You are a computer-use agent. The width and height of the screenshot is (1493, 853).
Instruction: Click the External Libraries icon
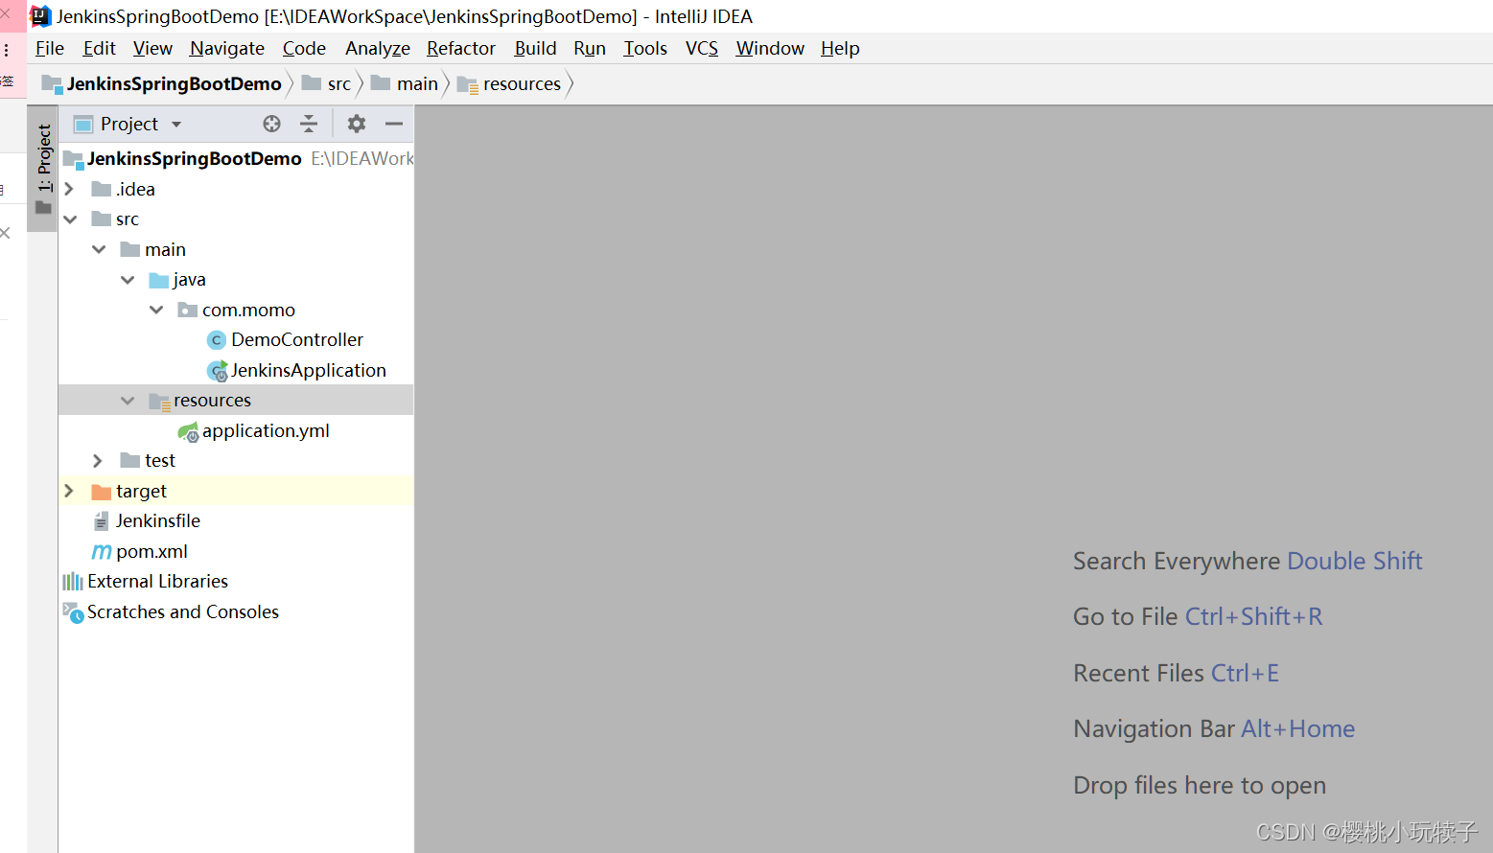73,582
